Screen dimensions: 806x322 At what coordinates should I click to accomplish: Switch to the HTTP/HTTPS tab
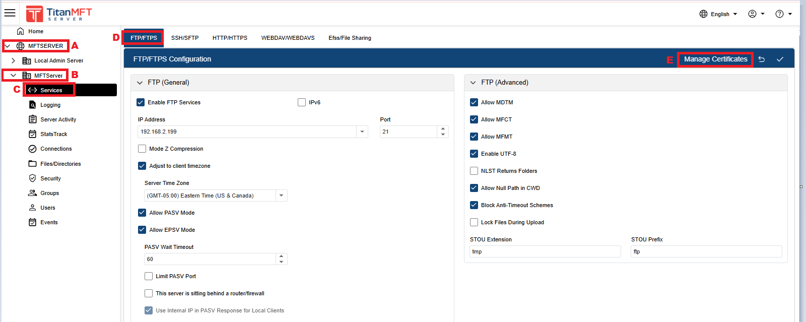tap(230, 38)
